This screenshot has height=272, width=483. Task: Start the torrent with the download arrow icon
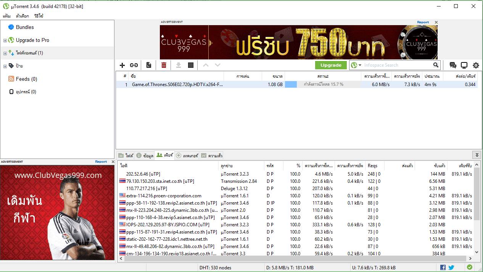click(x=178, y=65)
